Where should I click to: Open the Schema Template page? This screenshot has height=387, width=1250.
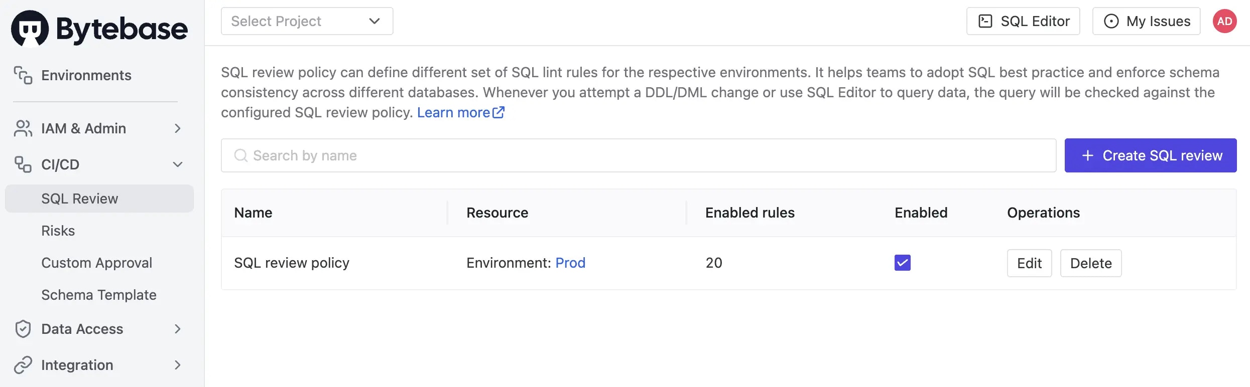pos(99,295)
